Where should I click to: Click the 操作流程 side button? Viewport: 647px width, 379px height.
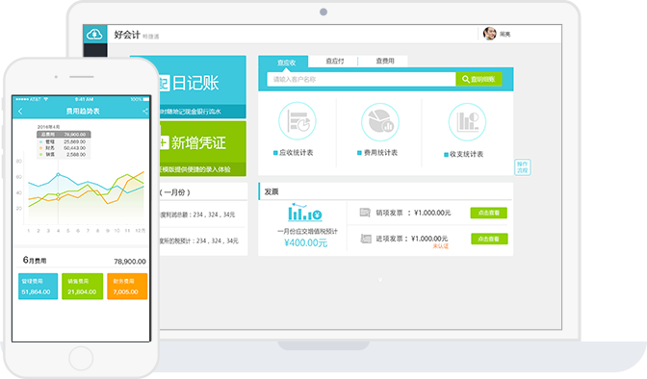(523, 167)
